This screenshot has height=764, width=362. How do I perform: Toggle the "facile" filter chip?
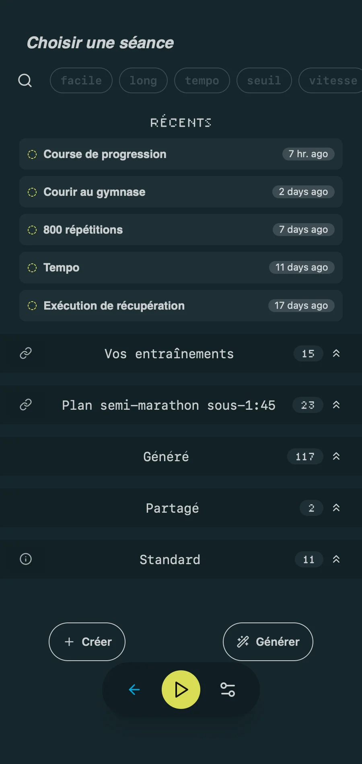point(81,80)
